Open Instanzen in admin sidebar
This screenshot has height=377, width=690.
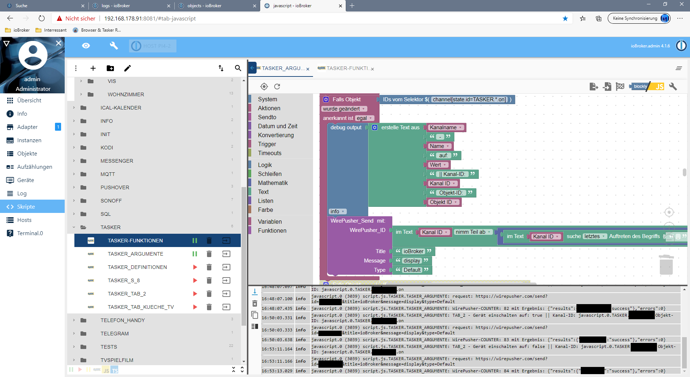[x=29, y=140]
